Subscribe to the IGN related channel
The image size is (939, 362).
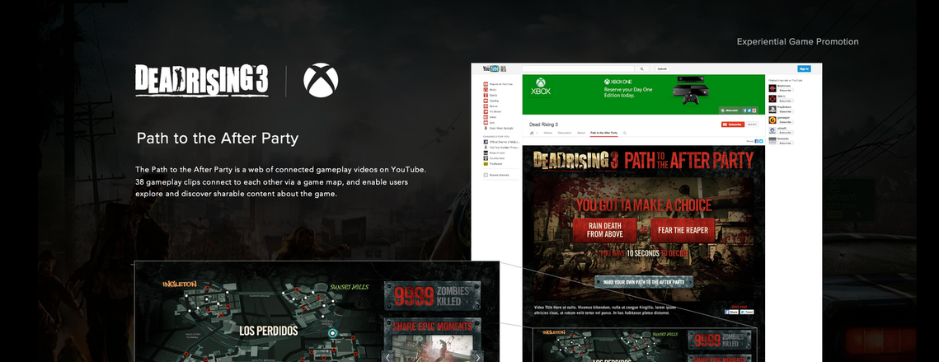pyautogui.click(x=786, y=101)
